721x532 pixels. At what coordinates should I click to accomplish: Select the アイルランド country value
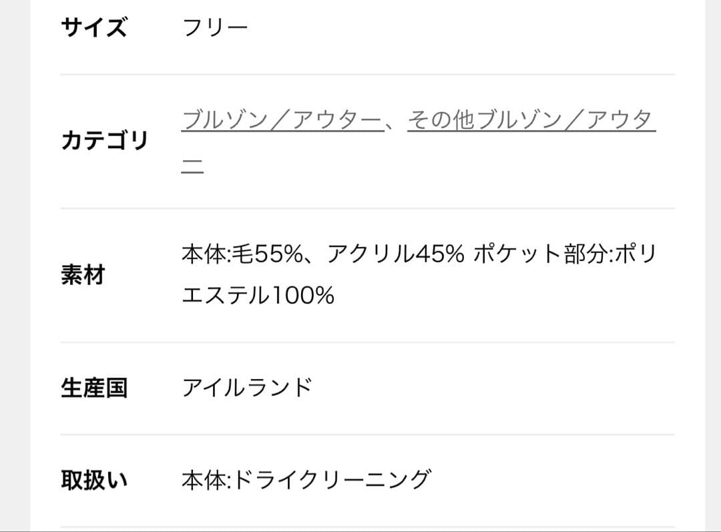[x=247, y=387]
